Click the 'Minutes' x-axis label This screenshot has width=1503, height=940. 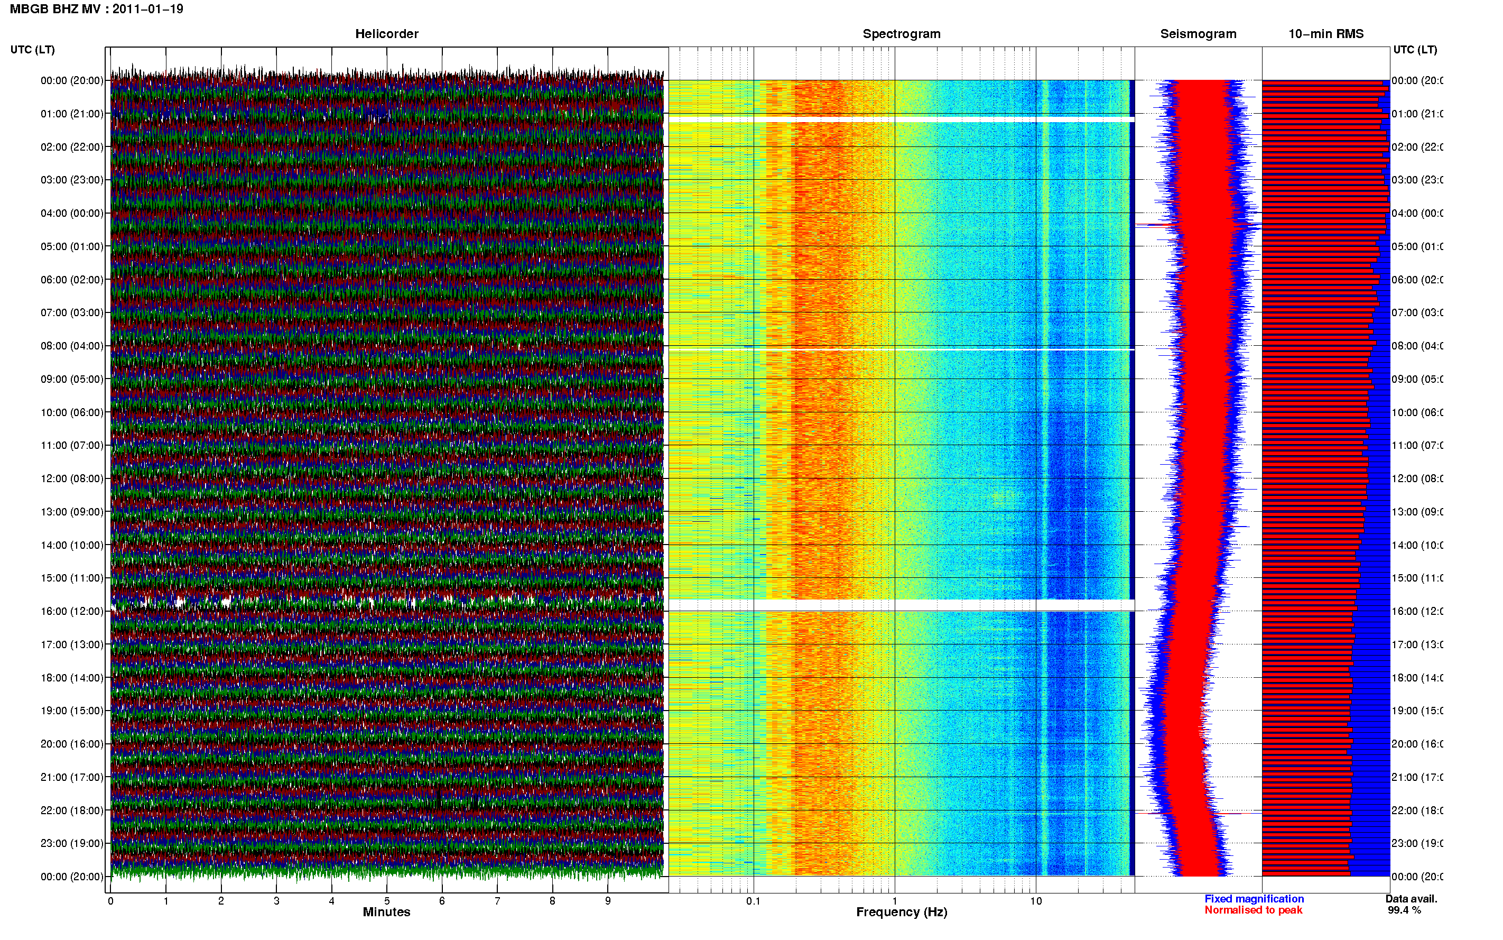386,912
